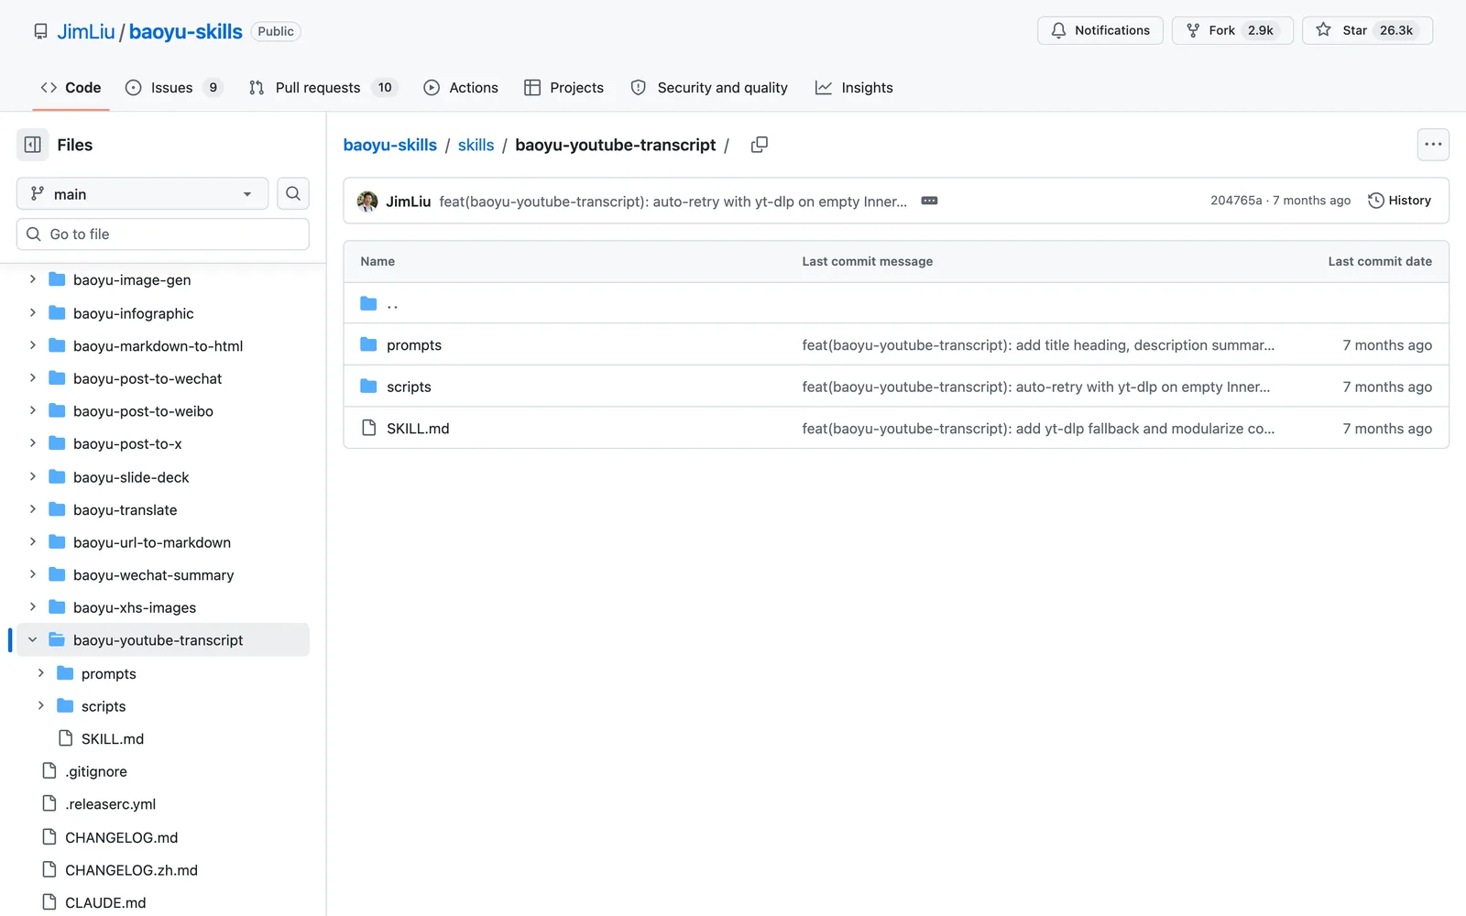
Task: Search files with the magnifier button
Action: 293,193
